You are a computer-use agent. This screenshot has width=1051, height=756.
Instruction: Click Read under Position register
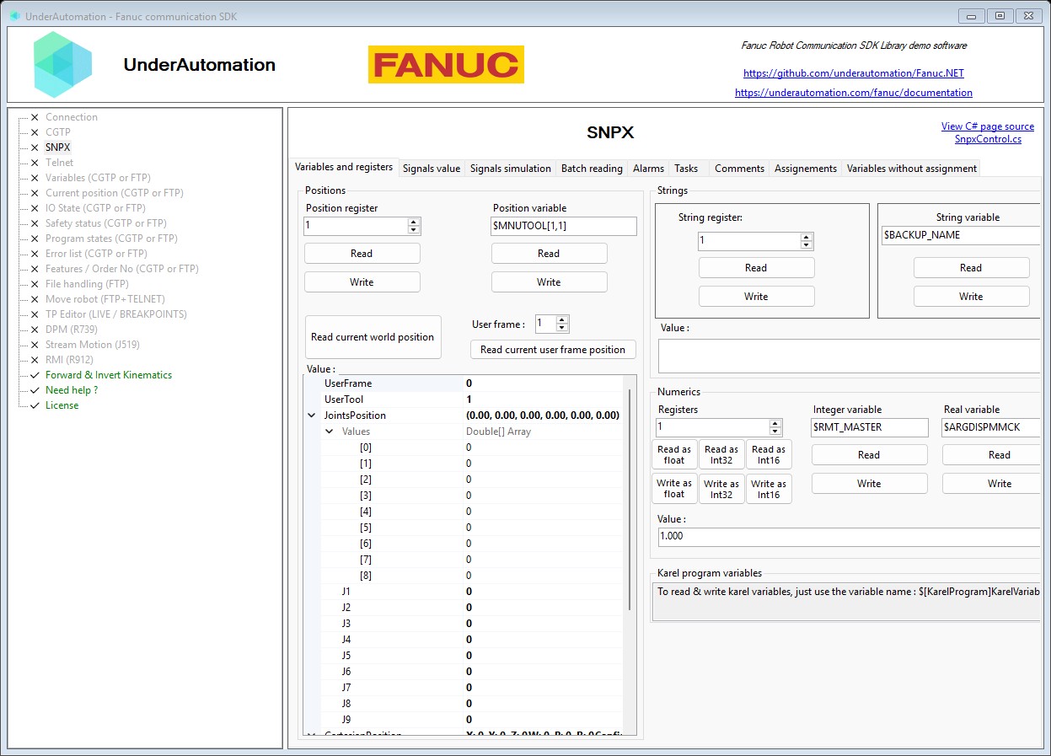[362, 254]
